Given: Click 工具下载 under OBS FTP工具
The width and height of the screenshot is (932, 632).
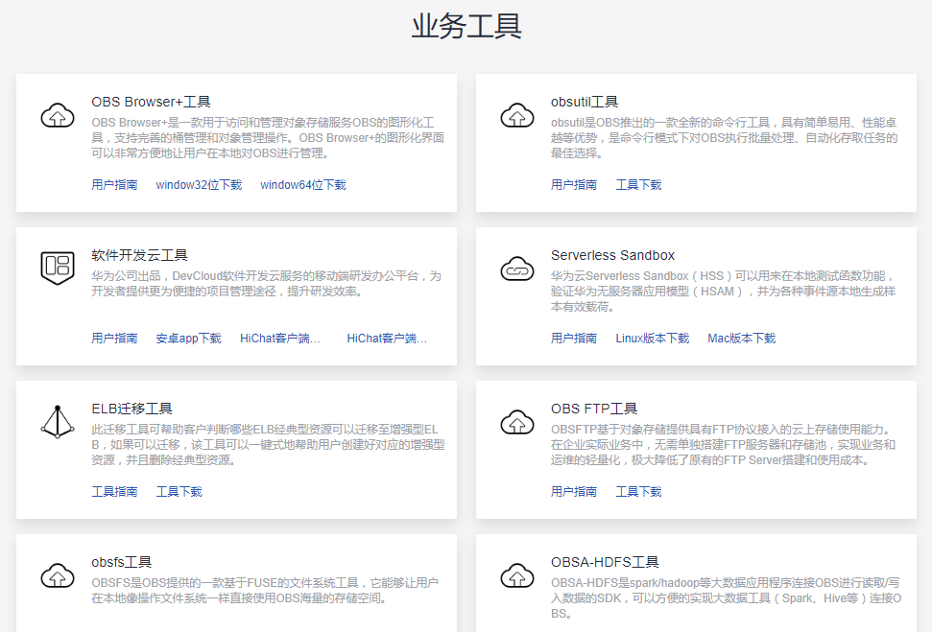Looking at the screenshot, I should [638, 491].
